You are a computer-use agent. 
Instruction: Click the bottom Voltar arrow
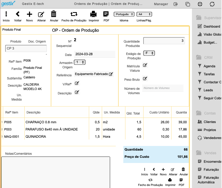pyautogui.click(x=154, y=169)
